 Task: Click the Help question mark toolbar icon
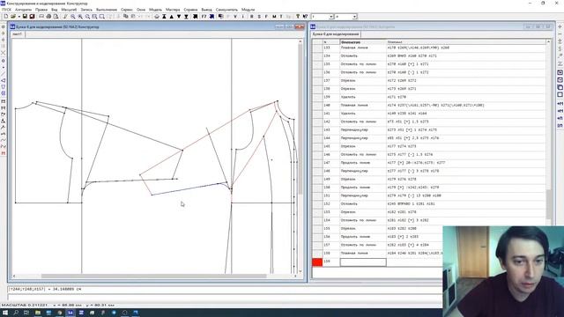[298, 17]
